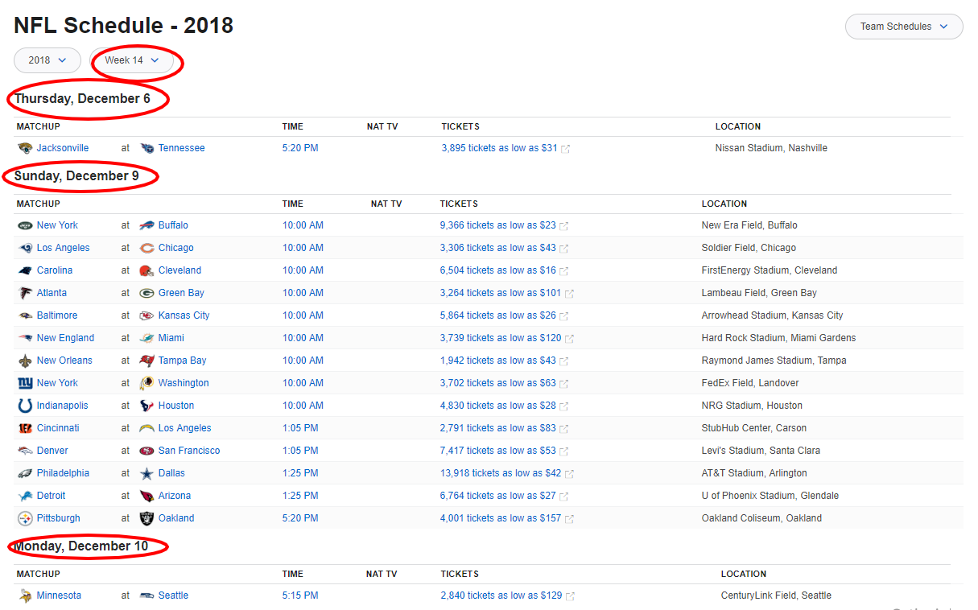Click the Arizona Cardinals logo icon

pos(146,496)
